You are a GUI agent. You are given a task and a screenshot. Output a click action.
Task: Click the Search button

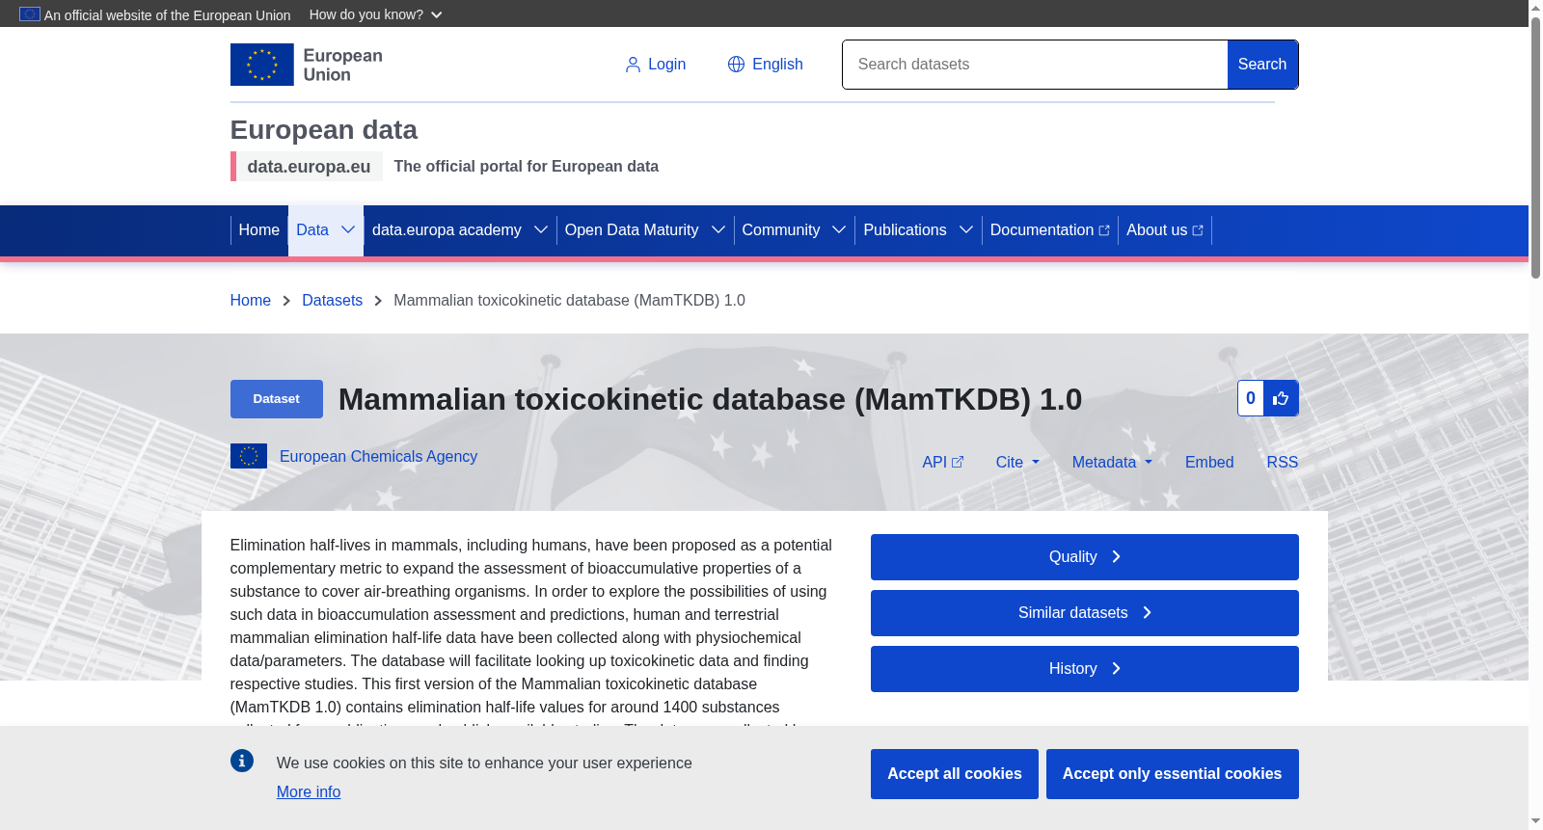coord(1262,65)
